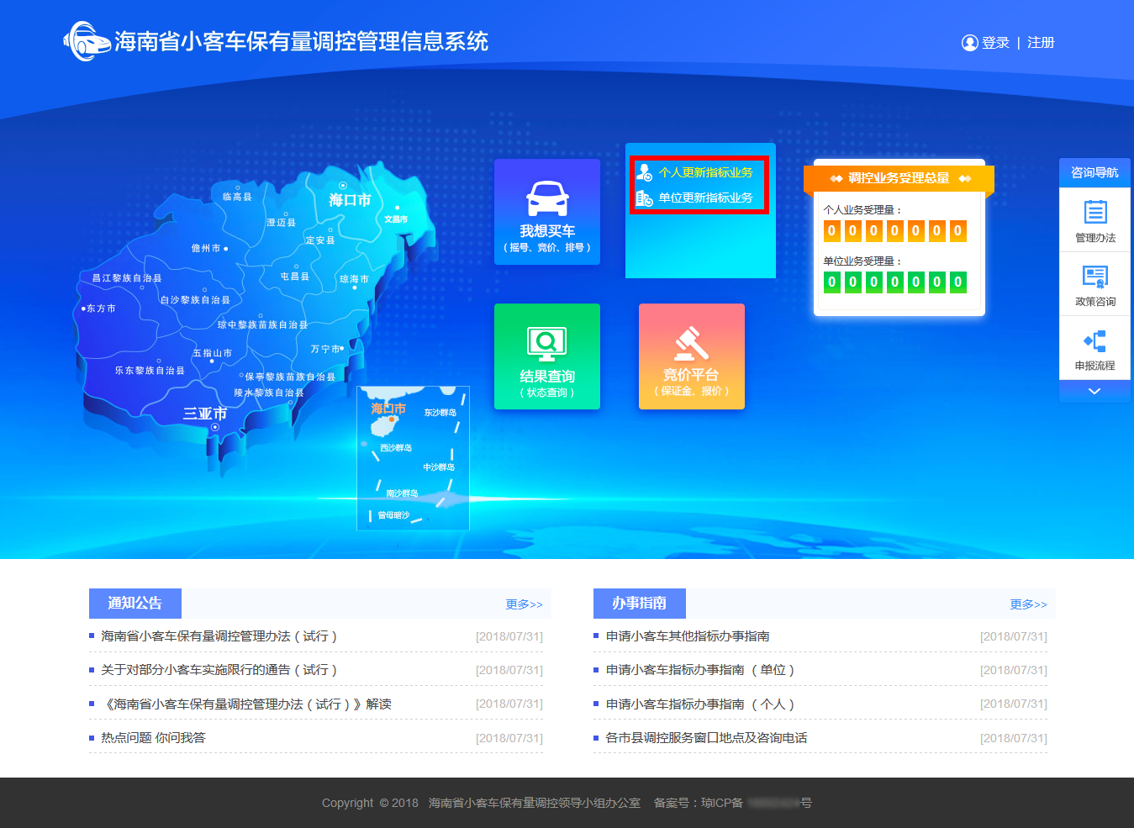Open 管理办法 in the sidebar
1134x828 pixels.
(x=1094, y=220)
